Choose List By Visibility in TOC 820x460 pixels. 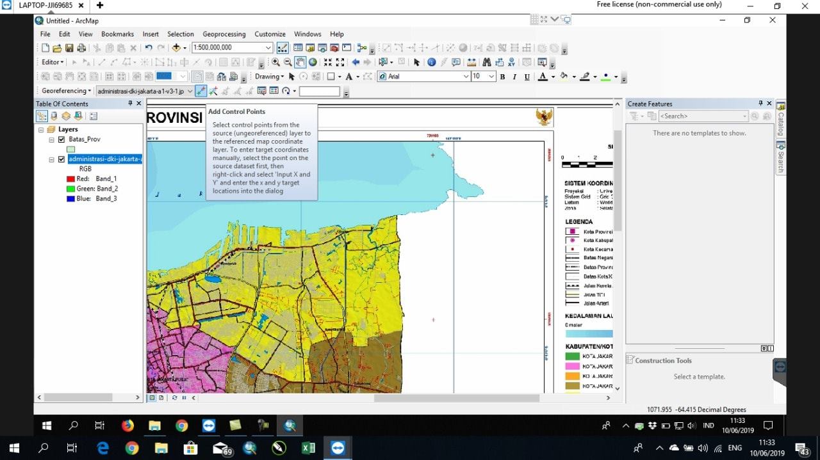(66, 116)
